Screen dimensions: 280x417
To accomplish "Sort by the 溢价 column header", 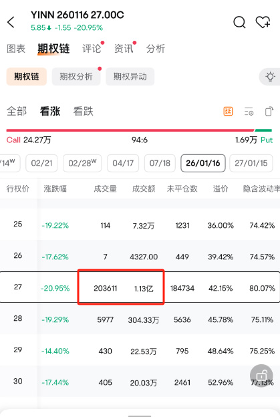I will (x=221, y=188).
